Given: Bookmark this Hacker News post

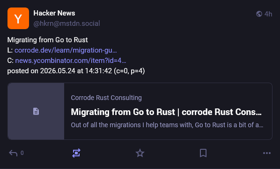Looking at the screenshot, I should (203, 153).
